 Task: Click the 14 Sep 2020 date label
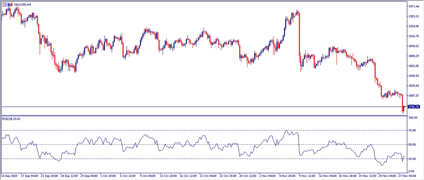pyautogui.click(x=10, y=175)
